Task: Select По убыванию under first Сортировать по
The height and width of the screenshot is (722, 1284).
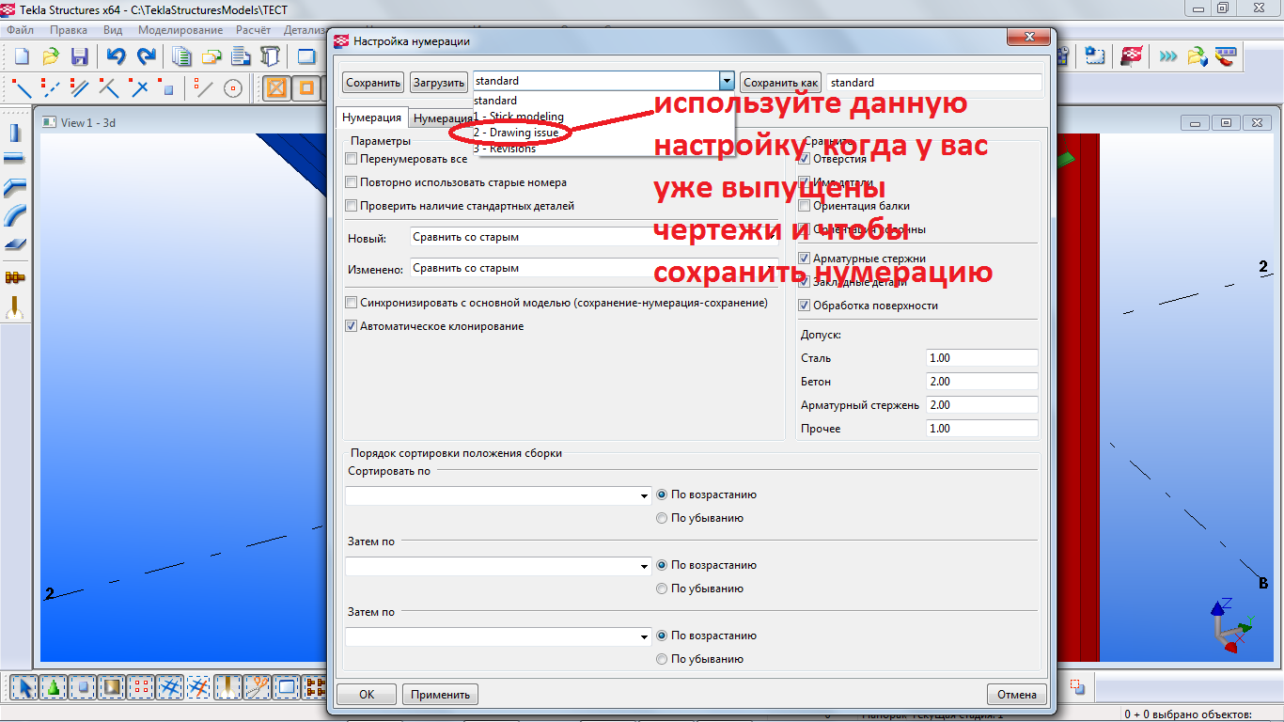Action: [x=662, y=518]
